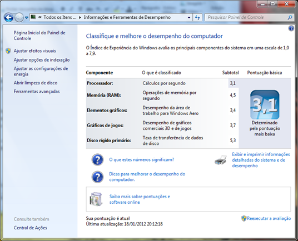This screenshot has width=298, height=241.
Task: Refresh the page with the address bar button
Action: click(197, 17)
